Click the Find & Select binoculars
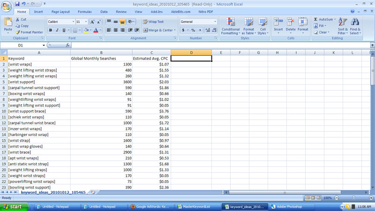375x211 pixels. (x=355, y=26)
